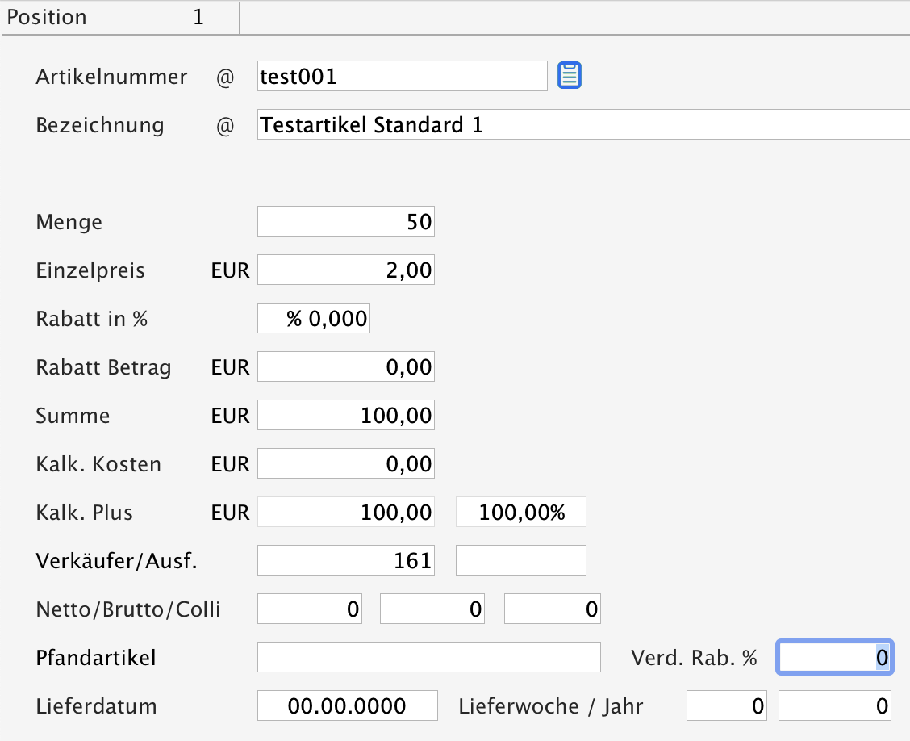Screen dimensions: 910x741
Task: Click the Lieferwoche week number field
Action: 726,706
